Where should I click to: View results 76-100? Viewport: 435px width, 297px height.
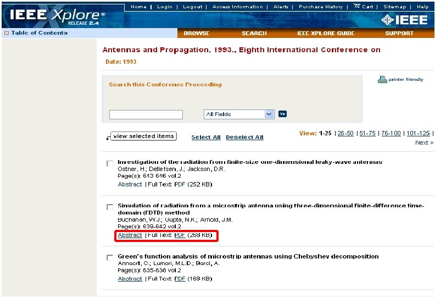(391, 133)
